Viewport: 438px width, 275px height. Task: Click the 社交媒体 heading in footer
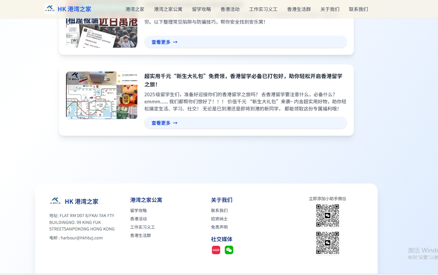222,239
